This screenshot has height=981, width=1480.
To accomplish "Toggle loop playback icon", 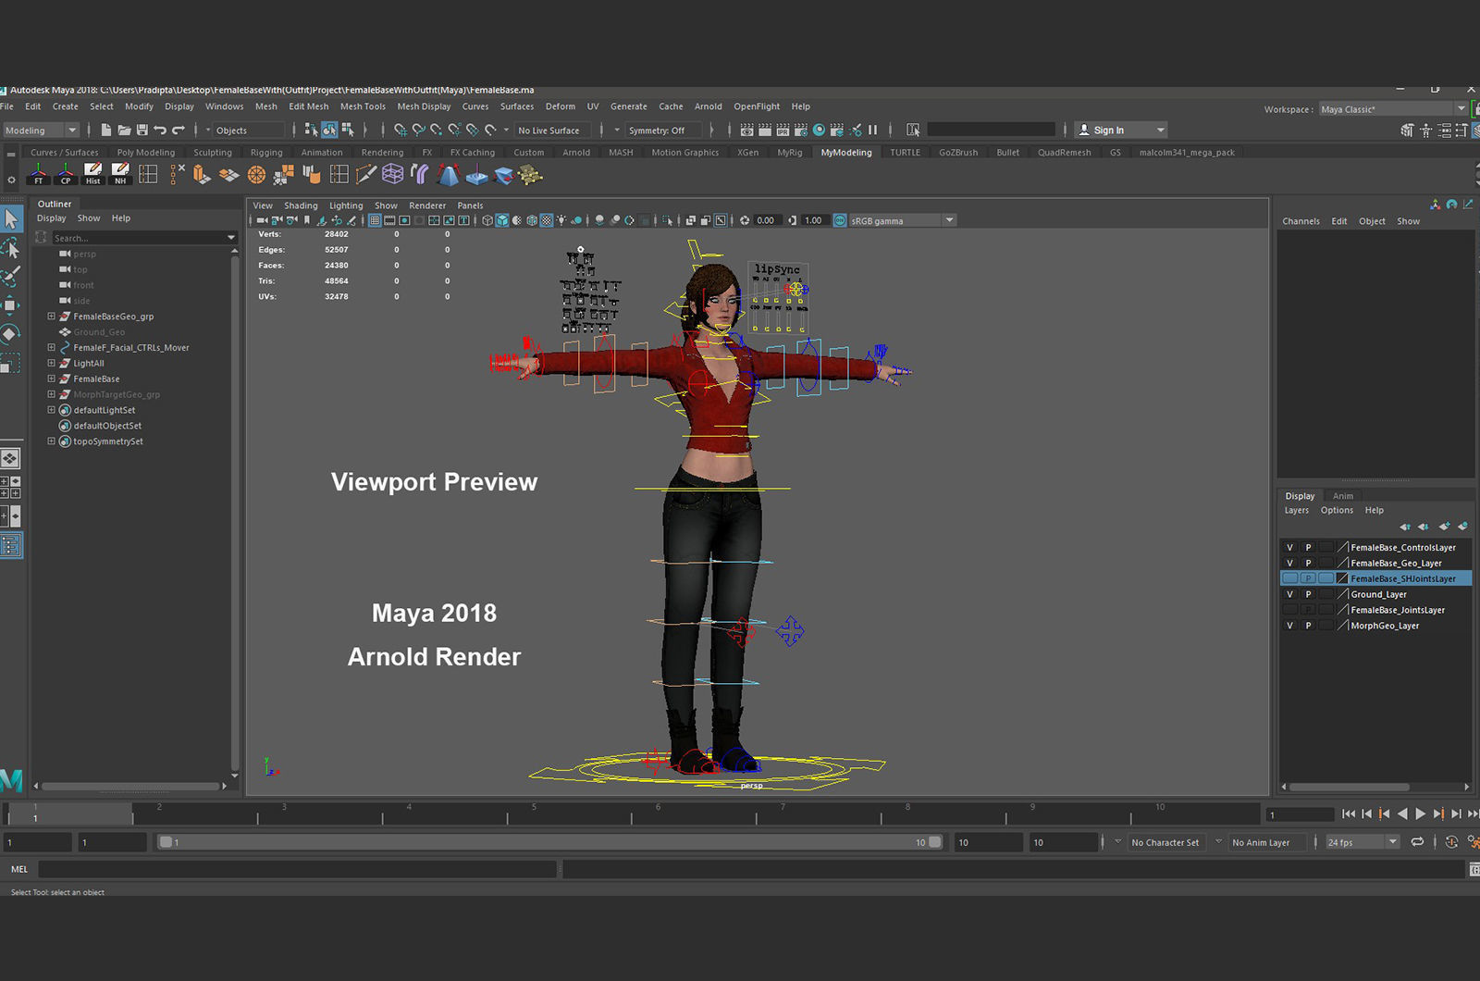I will pyautogui.click(x=1417, y=842).
